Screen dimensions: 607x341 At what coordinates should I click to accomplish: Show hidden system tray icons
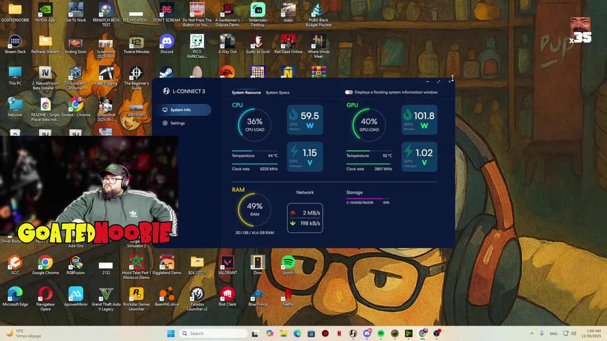point(531,333)
